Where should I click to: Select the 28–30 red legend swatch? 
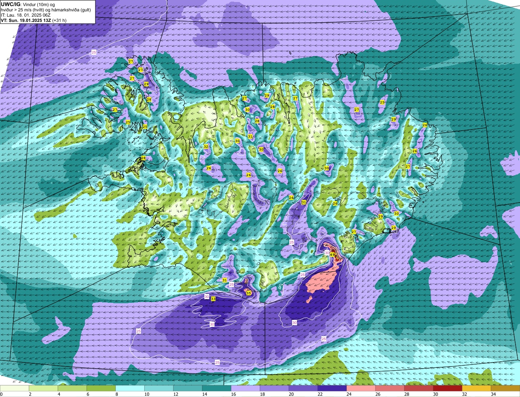pos(418,388)
